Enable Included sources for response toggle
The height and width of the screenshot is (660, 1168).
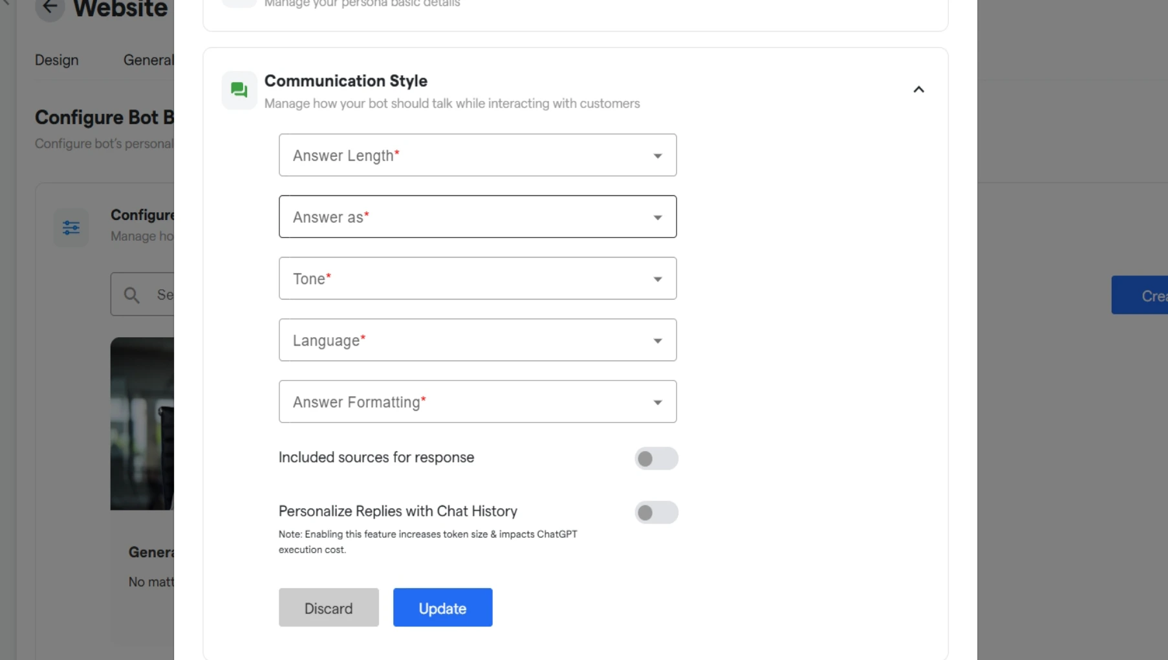[x=656, y=459]
